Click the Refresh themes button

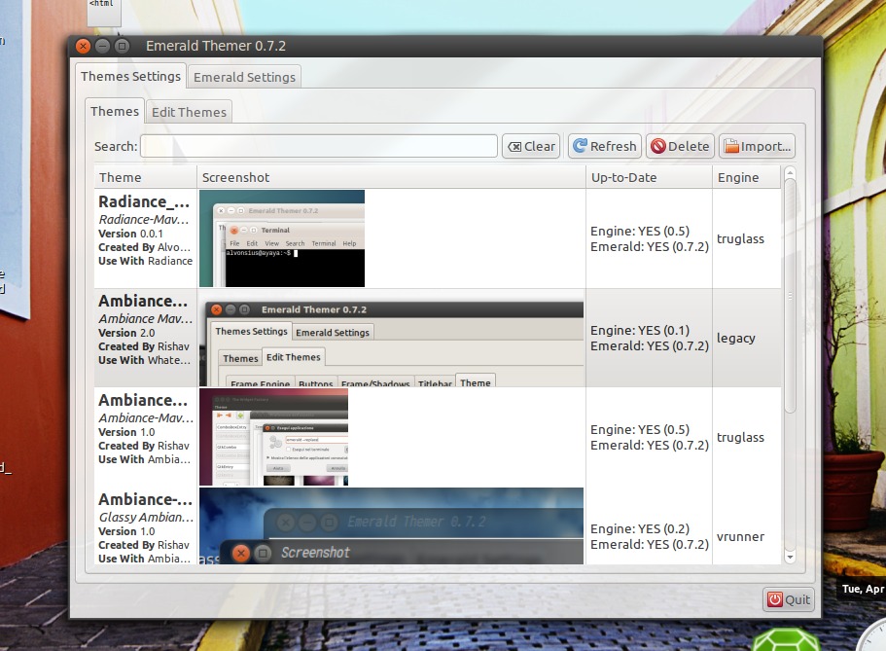click(605, 147)
